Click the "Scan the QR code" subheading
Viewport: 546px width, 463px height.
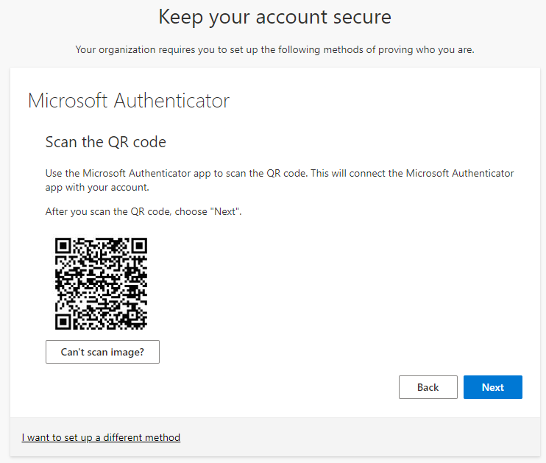click(x=106, y=141)
